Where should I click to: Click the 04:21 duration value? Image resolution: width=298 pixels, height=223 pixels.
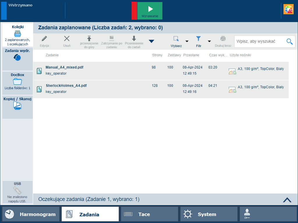point(213,86)
